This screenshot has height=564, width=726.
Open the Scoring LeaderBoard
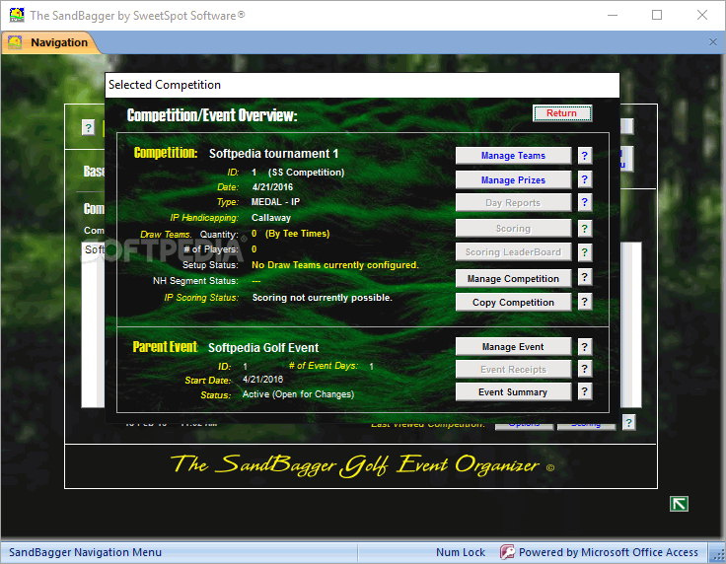point(513,252)
